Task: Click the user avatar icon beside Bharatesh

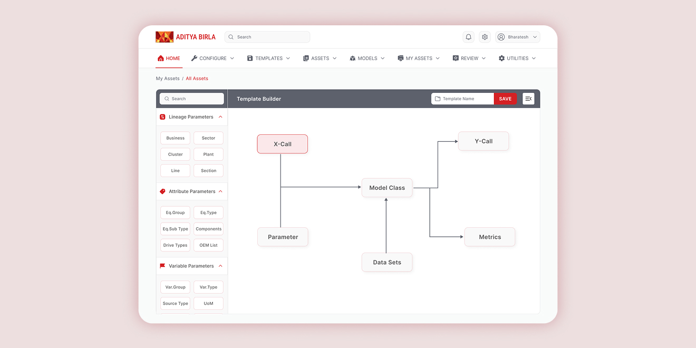Action: point(501,37)
